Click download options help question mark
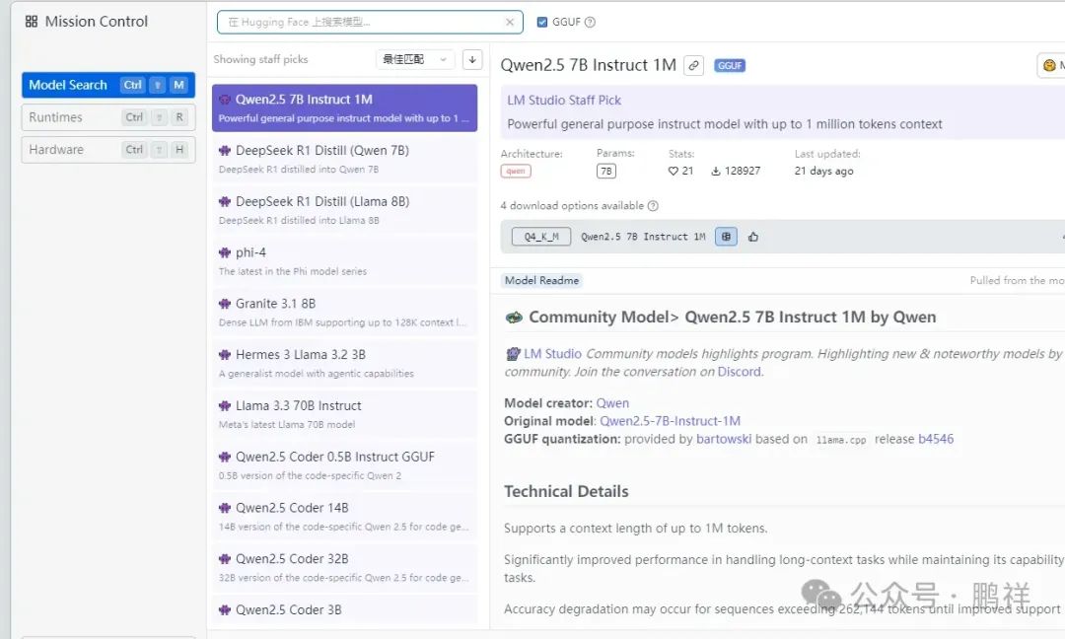The image size is (1065, 639). [653, 206]
